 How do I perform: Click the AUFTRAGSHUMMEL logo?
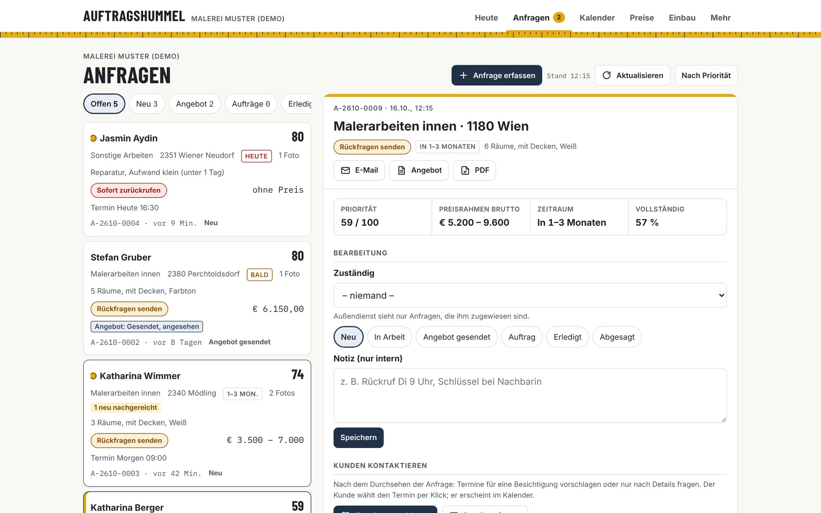(134, 16)
